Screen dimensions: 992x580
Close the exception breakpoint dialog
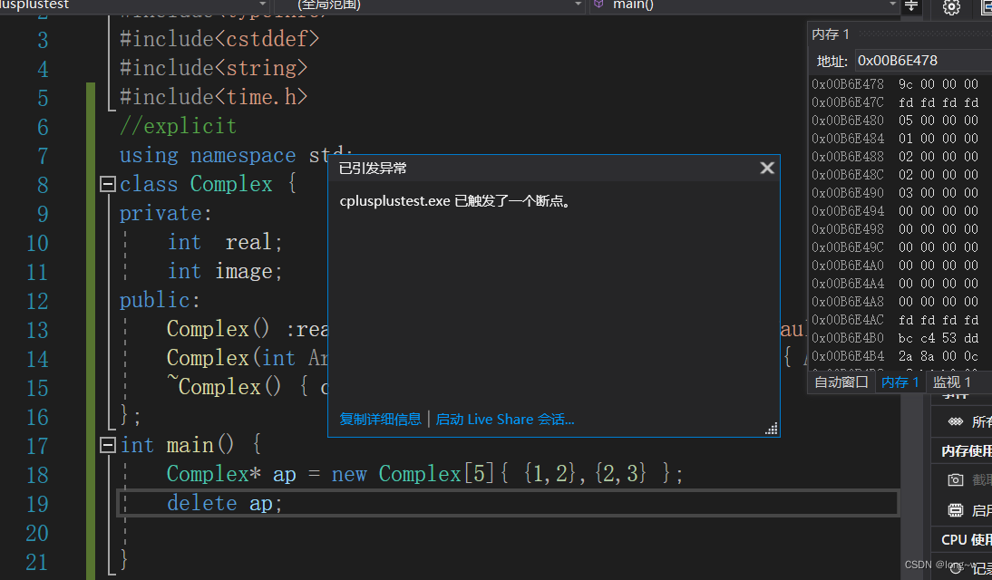click(767, 167)
